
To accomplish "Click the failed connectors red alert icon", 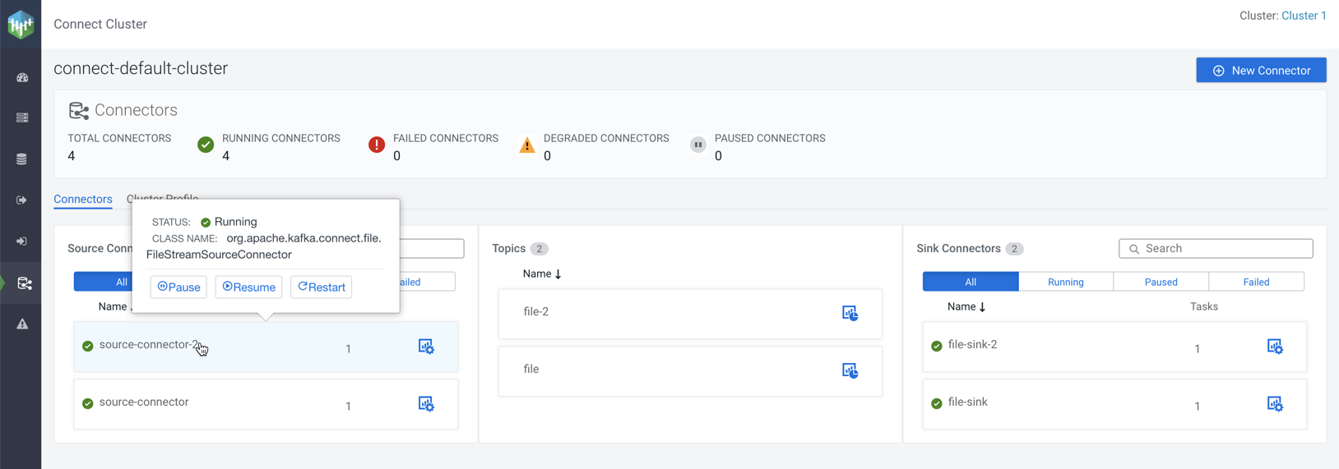I will pos(377,145).
